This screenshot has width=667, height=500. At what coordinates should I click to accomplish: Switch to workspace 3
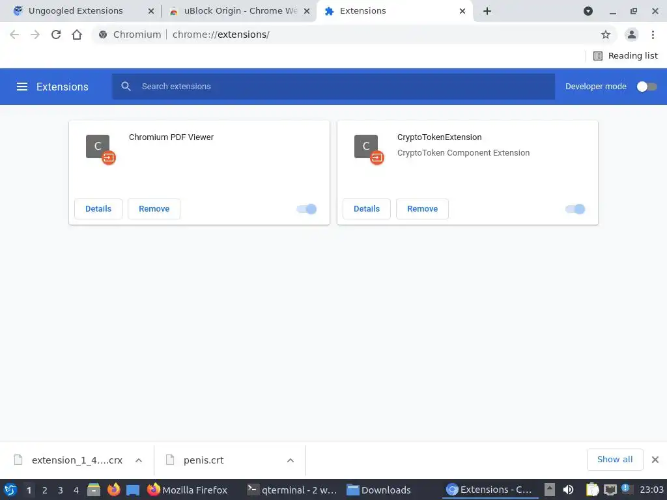(61, 490)
